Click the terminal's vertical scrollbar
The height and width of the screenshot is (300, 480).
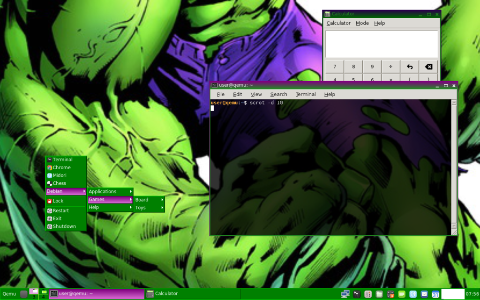(454, 164)
